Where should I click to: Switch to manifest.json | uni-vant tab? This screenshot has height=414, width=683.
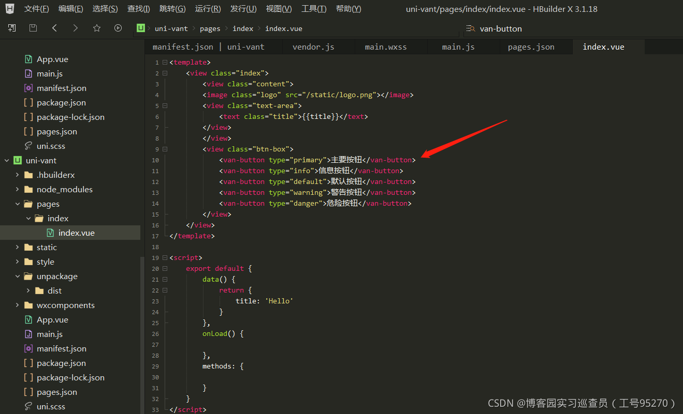point(209,47)
